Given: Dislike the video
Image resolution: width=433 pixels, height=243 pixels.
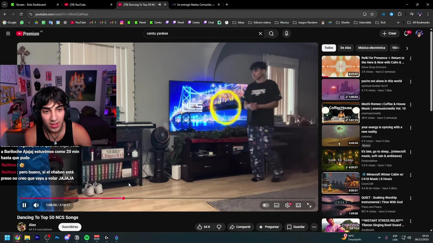Looking at the screenshot, I should click(219, 227).
